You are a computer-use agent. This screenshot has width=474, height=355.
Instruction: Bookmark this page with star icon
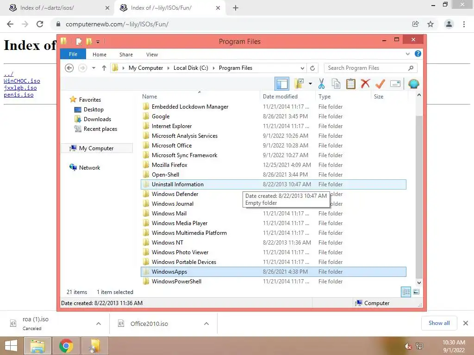[x=430, y=24]
